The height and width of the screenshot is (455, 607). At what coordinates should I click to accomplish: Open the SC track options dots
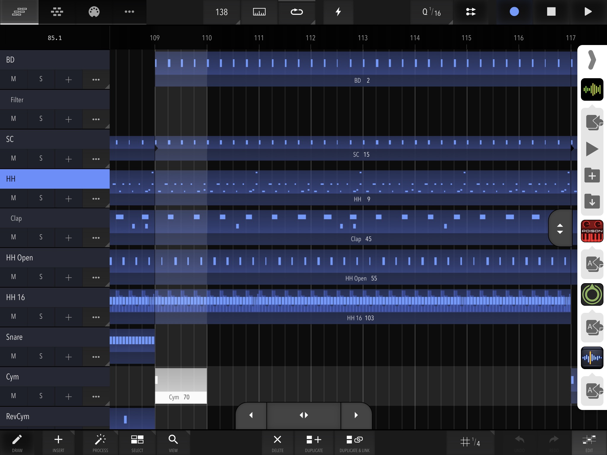(96, 159)
